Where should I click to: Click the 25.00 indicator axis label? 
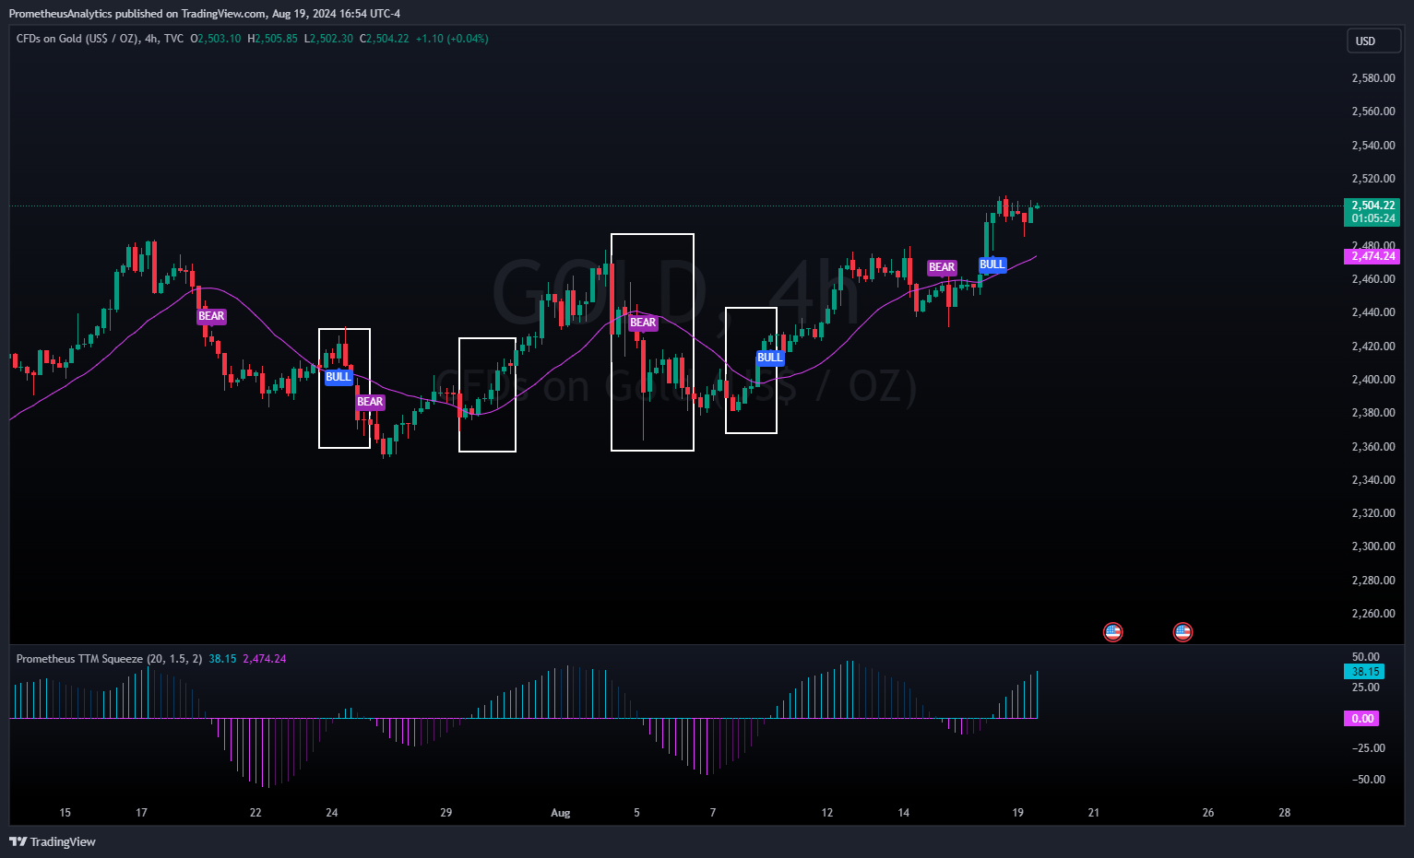1366,688
